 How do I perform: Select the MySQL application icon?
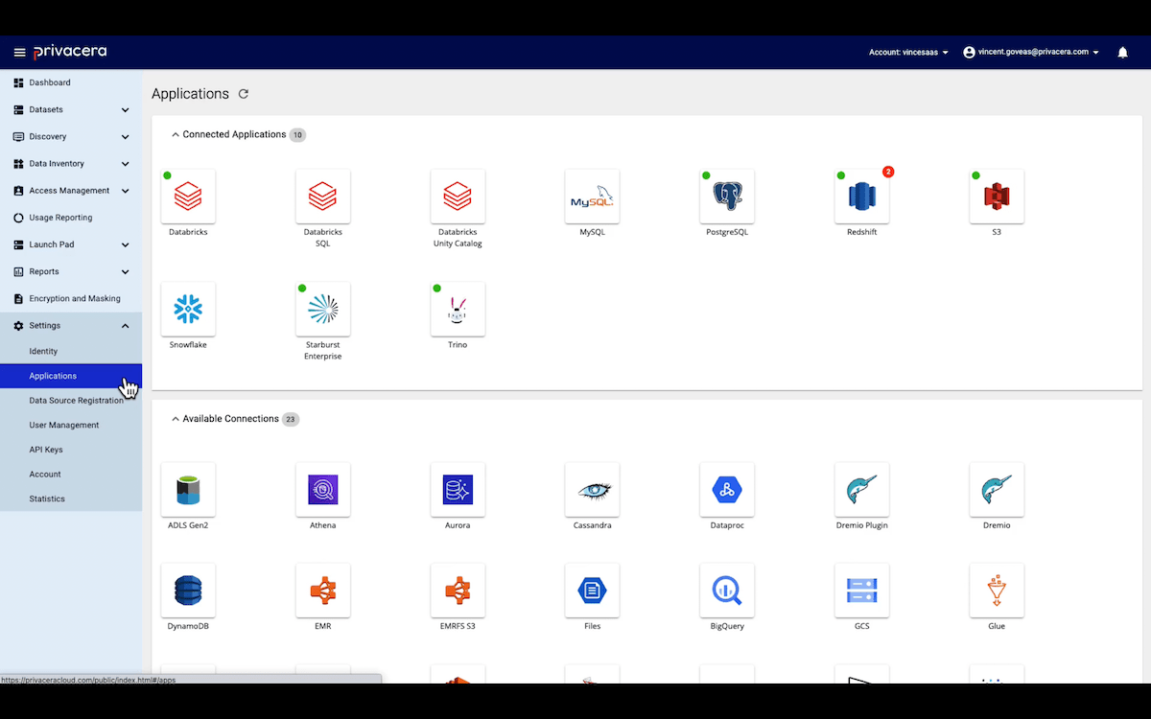pyautogui.click(x=592, y=197)
